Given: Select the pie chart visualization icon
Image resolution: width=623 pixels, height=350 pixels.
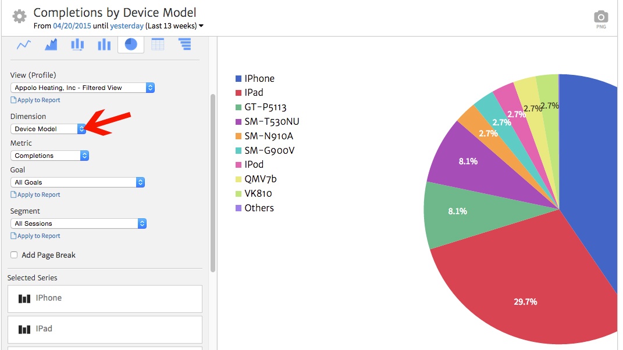Looking at the screenshot, I should click(x=130, y=44).
